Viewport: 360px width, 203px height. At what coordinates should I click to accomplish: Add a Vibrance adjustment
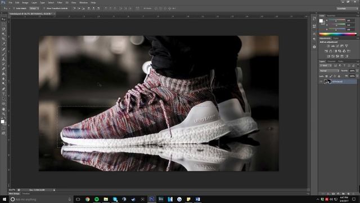click(x=346, y=46)
